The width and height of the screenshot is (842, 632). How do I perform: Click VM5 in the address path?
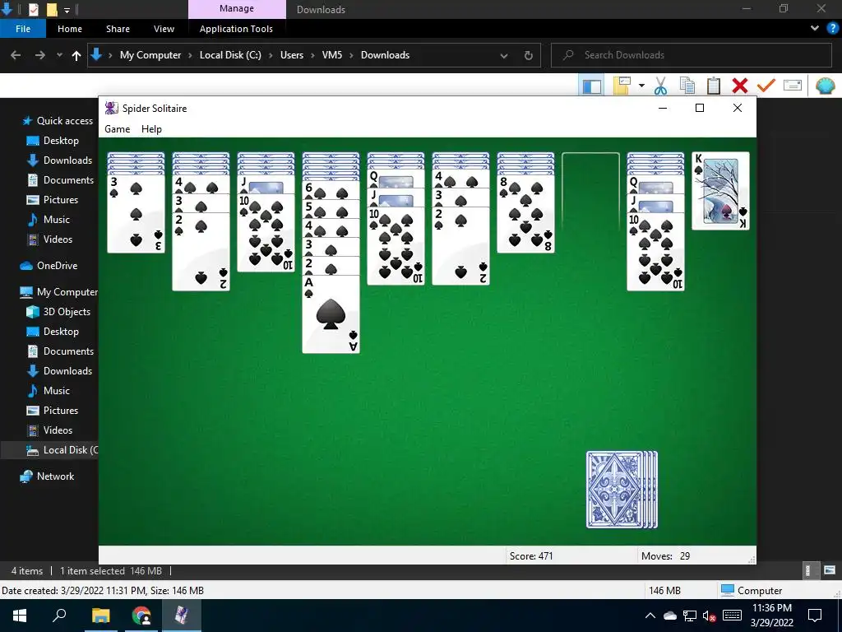[332, 55]
